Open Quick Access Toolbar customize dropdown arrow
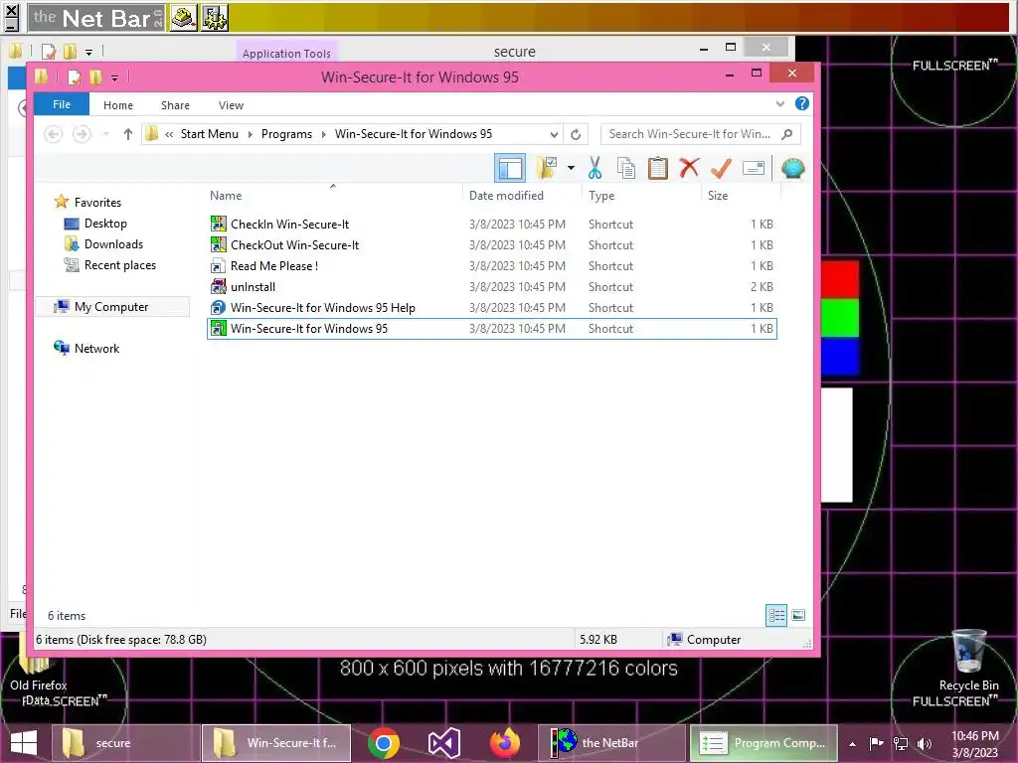1018x763 pixels. point(114,77)
